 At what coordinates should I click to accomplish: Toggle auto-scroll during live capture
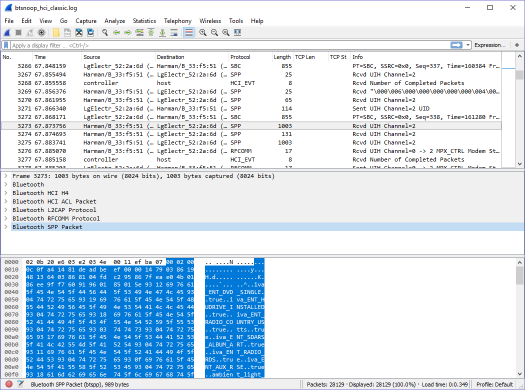coord(174,32)
